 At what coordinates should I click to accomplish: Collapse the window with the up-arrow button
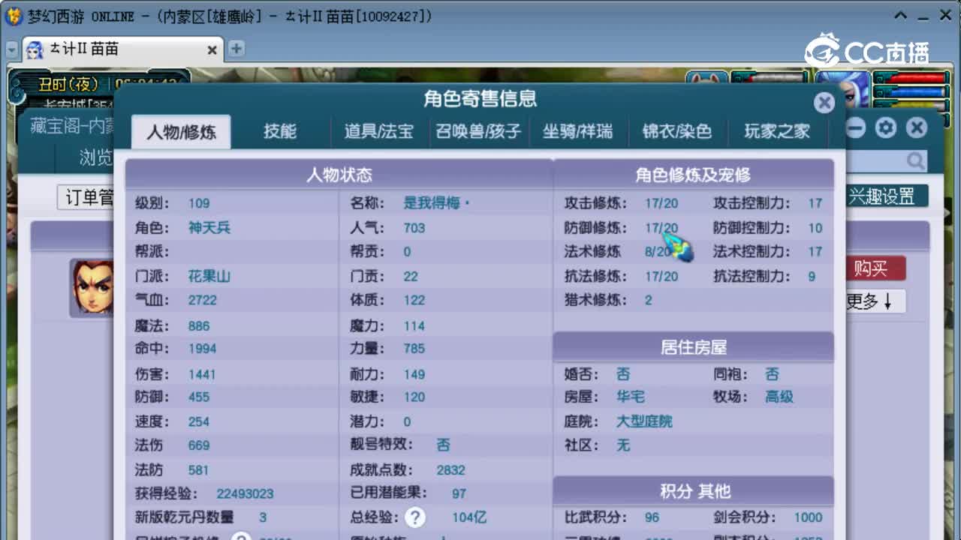click(901, 16)
